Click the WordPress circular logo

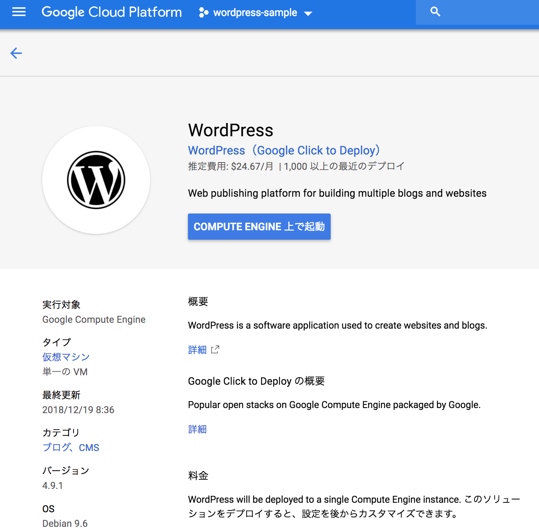click(x=96, y=180)
